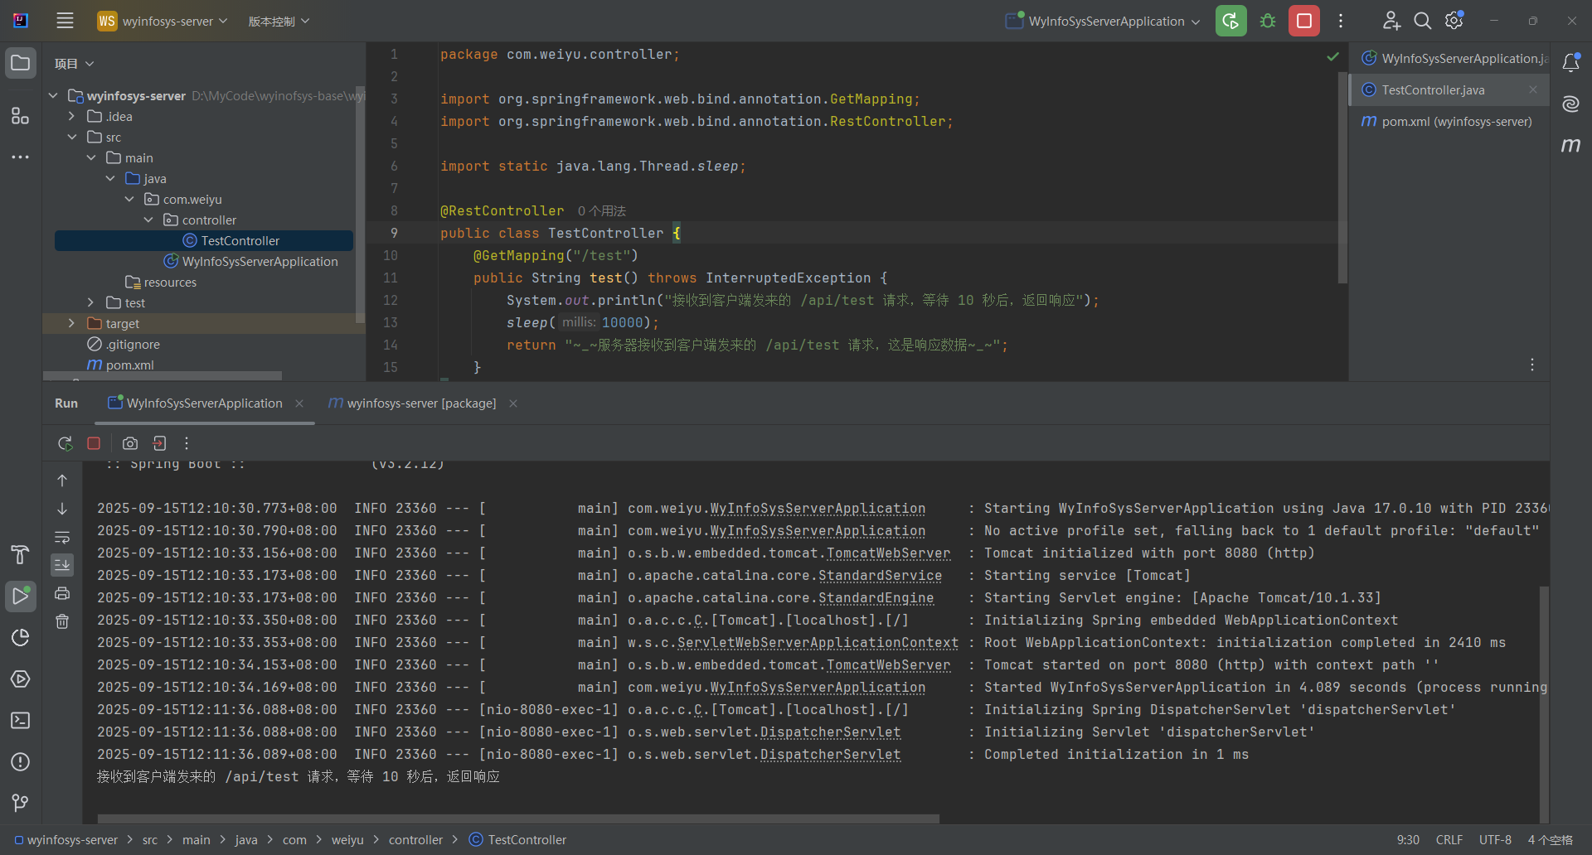Open Run panel more options

pos(187,443)
